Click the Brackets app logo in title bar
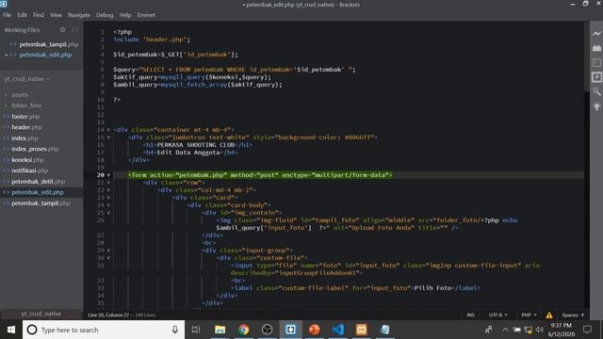This screenshot has width=603, height=339. point(4,4)
